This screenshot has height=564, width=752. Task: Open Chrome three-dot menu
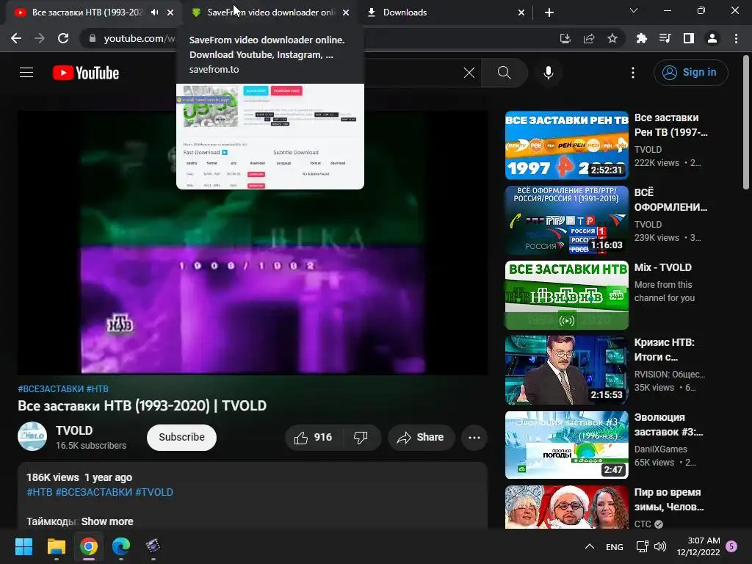[736, 38]
